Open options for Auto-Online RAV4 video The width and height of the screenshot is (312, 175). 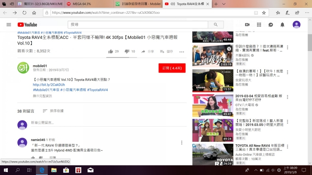288,146
